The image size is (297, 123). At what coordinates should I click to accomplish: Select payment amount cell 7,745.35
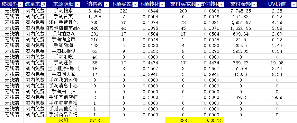pyautogui.click(x=240, y=11)
